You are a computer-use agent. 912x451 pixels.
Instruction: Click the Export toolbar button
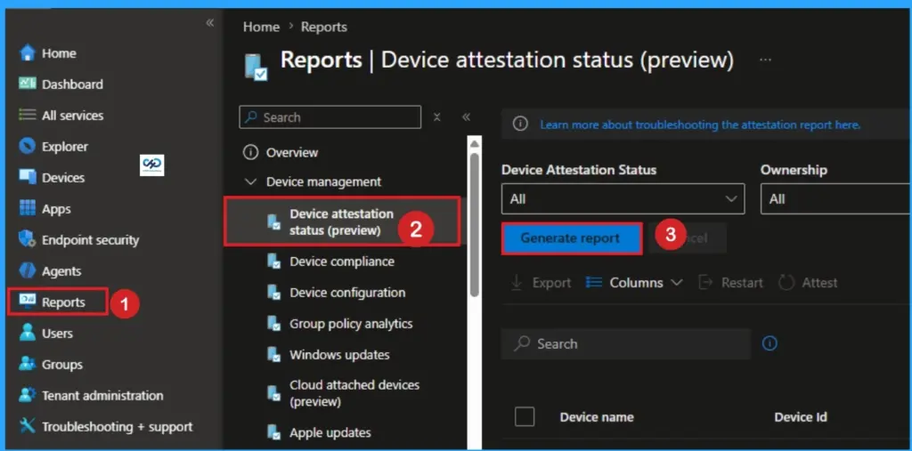[541, 283]
